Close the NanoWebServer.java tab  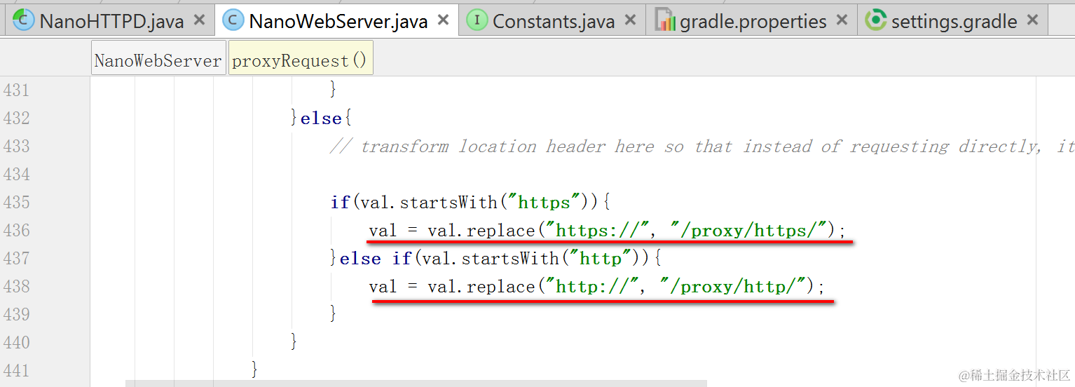pyautogui.click(x=443, y=20)
